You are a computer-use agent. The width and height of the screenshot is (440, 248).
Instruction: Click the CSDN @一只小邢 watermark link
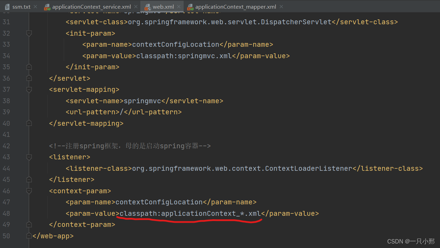[411, 241]
